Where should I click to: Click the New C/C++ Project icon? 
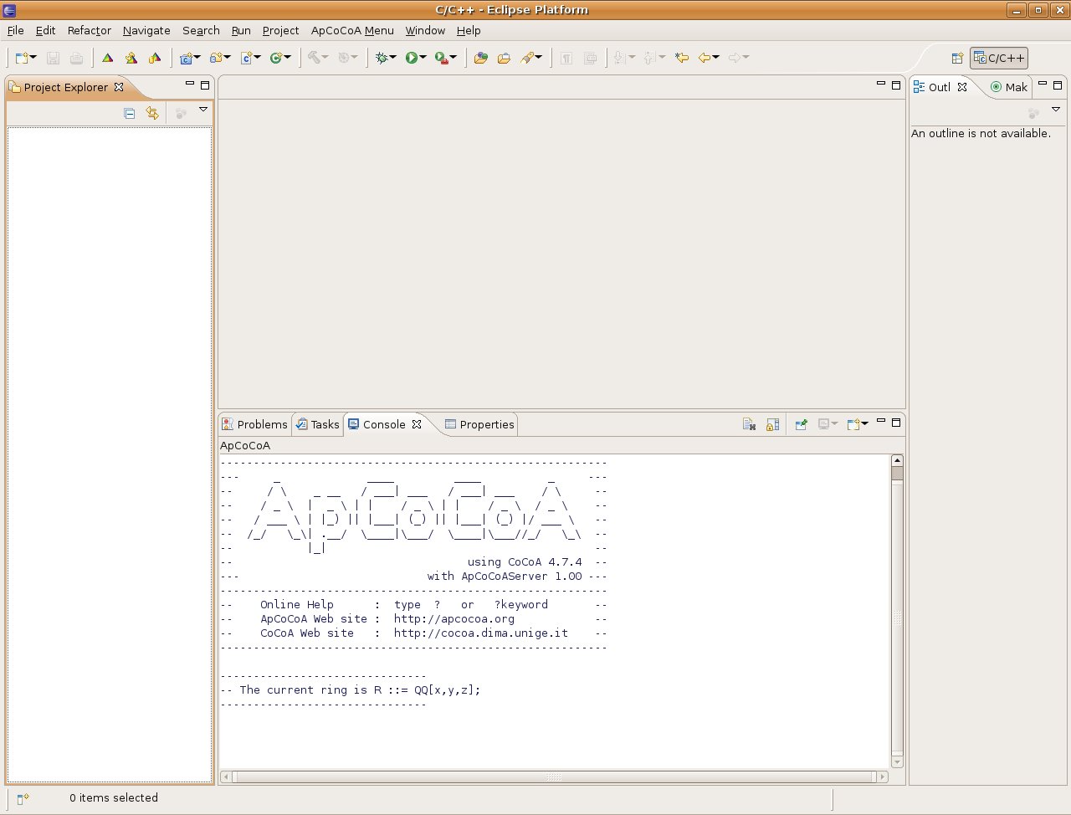(186, 58)
